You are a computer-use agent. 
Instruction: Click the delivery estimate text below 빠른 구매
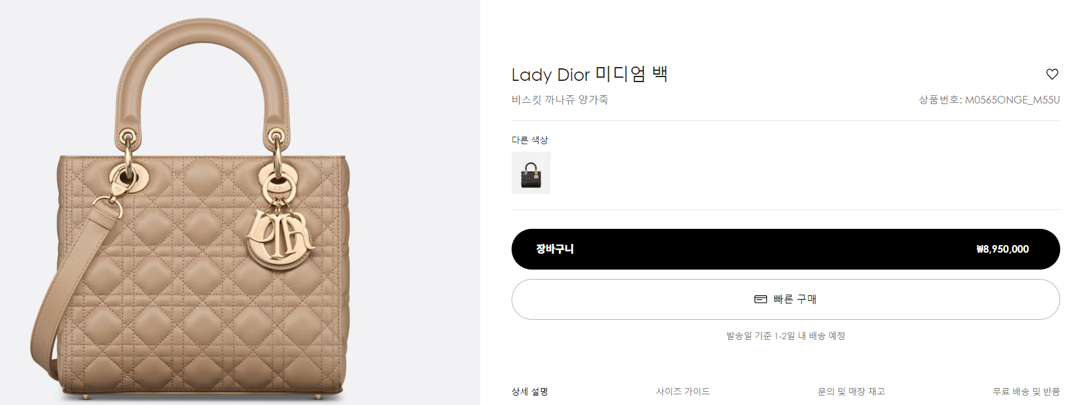click(x=785, y=335)
